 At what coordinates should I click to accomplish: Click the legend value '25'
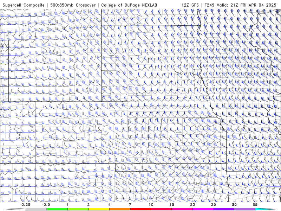[x=213, y=205]
